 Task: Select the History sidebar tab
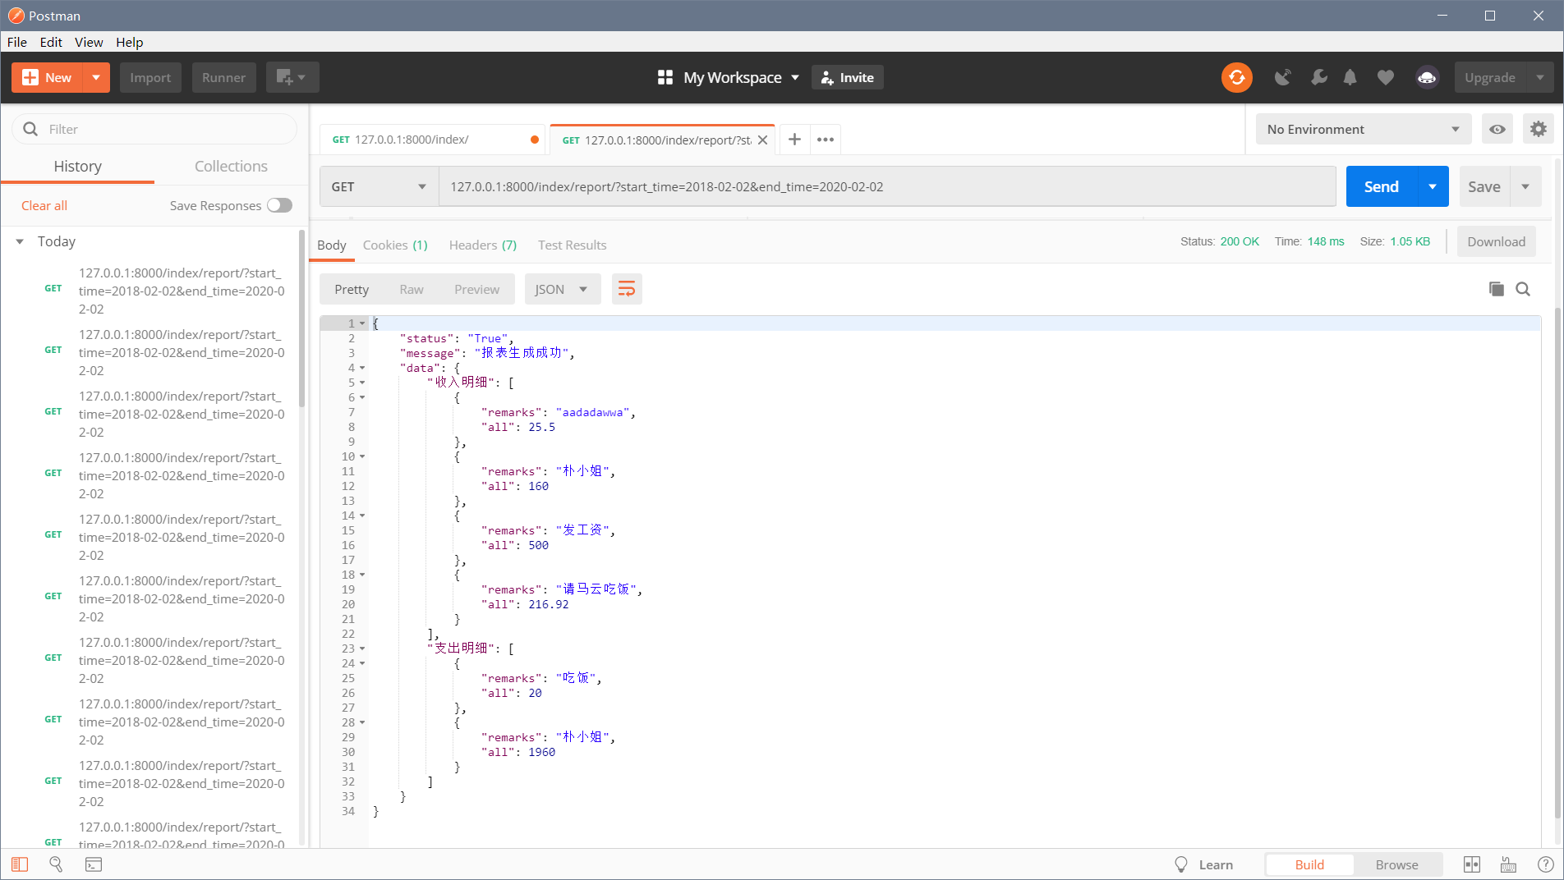pyautogui.click(x=77, y=167)
